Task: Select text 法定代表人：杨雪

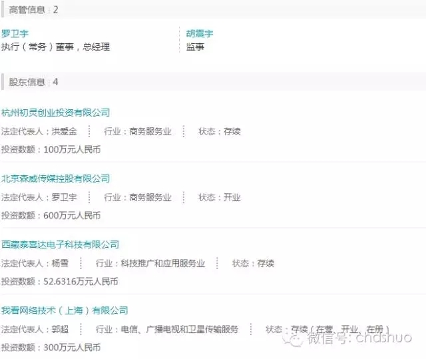Action: tap(35, 263)
